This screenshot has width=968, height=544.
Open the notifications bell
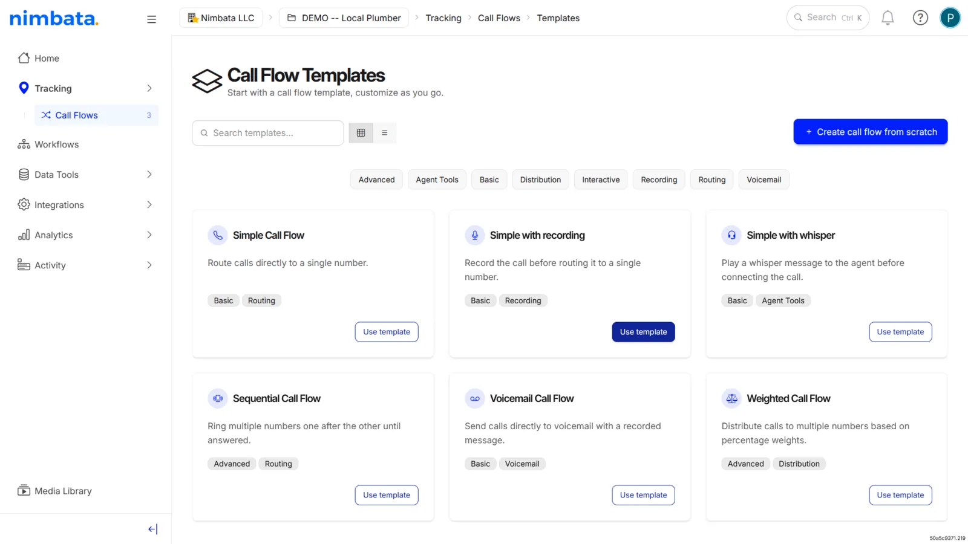(888, 18)
